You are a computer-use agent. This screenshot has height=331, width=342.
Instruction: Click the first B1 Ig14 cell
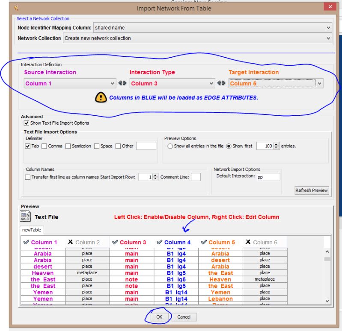coord(176,292)
